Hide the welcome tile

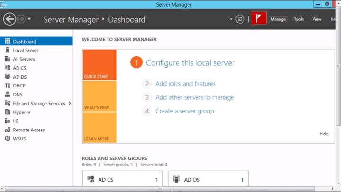[323, 134]
